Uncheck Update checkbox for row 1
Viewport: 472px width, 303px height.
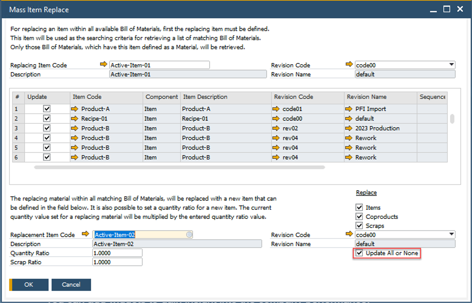(47, 109)
